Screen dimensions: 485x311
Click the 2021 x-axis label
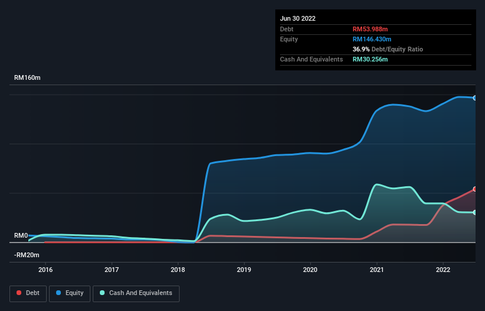(x=377, y=270)
